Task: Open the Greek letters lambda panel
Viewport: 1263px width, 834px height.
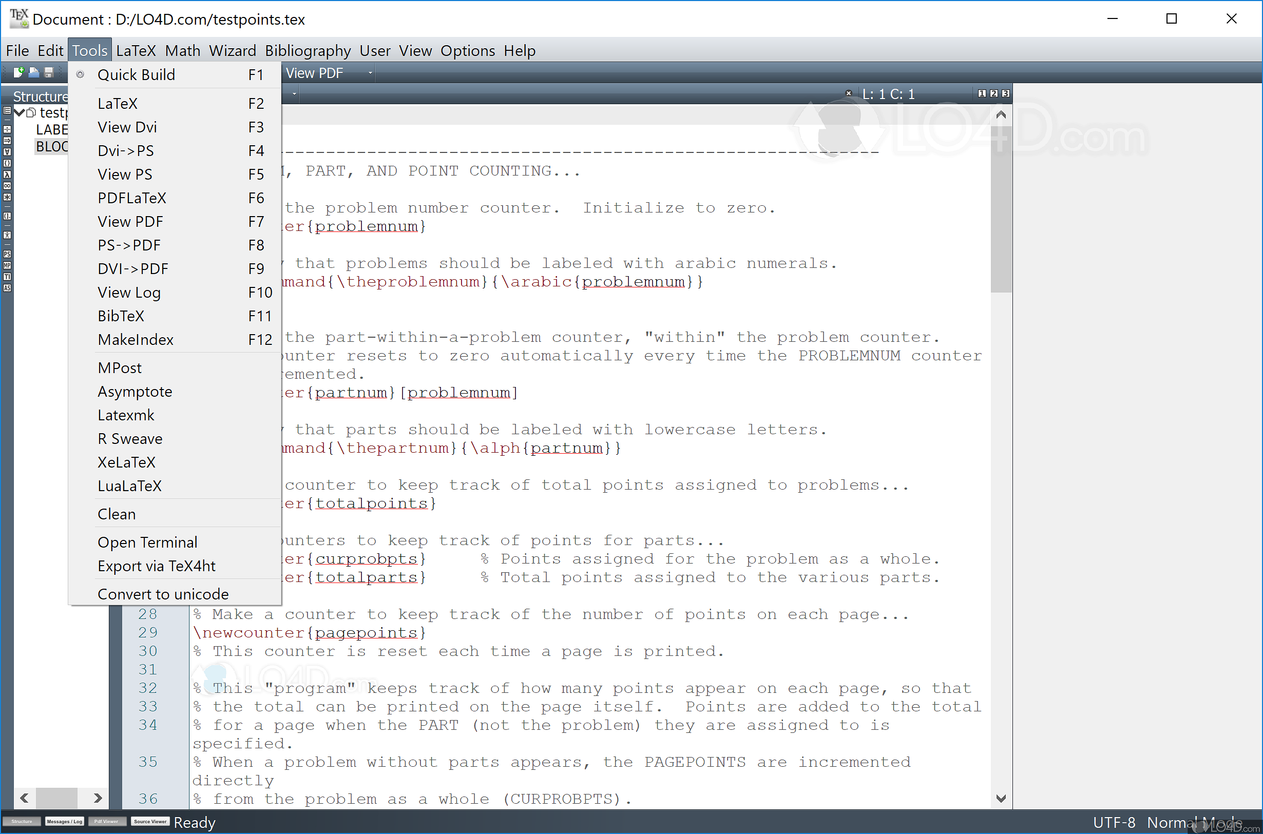Action: tap(7, 174)
